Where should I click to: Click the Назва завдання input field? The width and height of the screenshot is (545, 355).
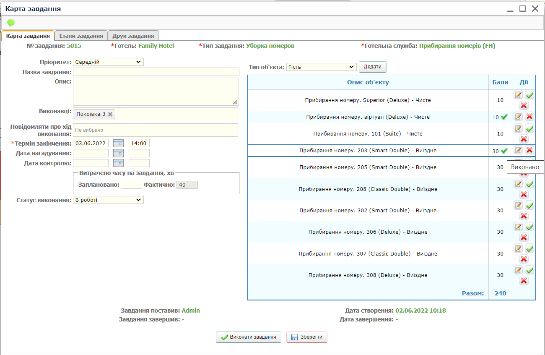(156, 72)
